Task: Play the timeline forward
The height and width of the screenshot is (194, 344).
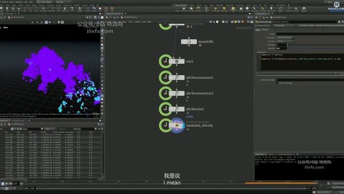Action: pyautogui.click(x=6, y=183)
